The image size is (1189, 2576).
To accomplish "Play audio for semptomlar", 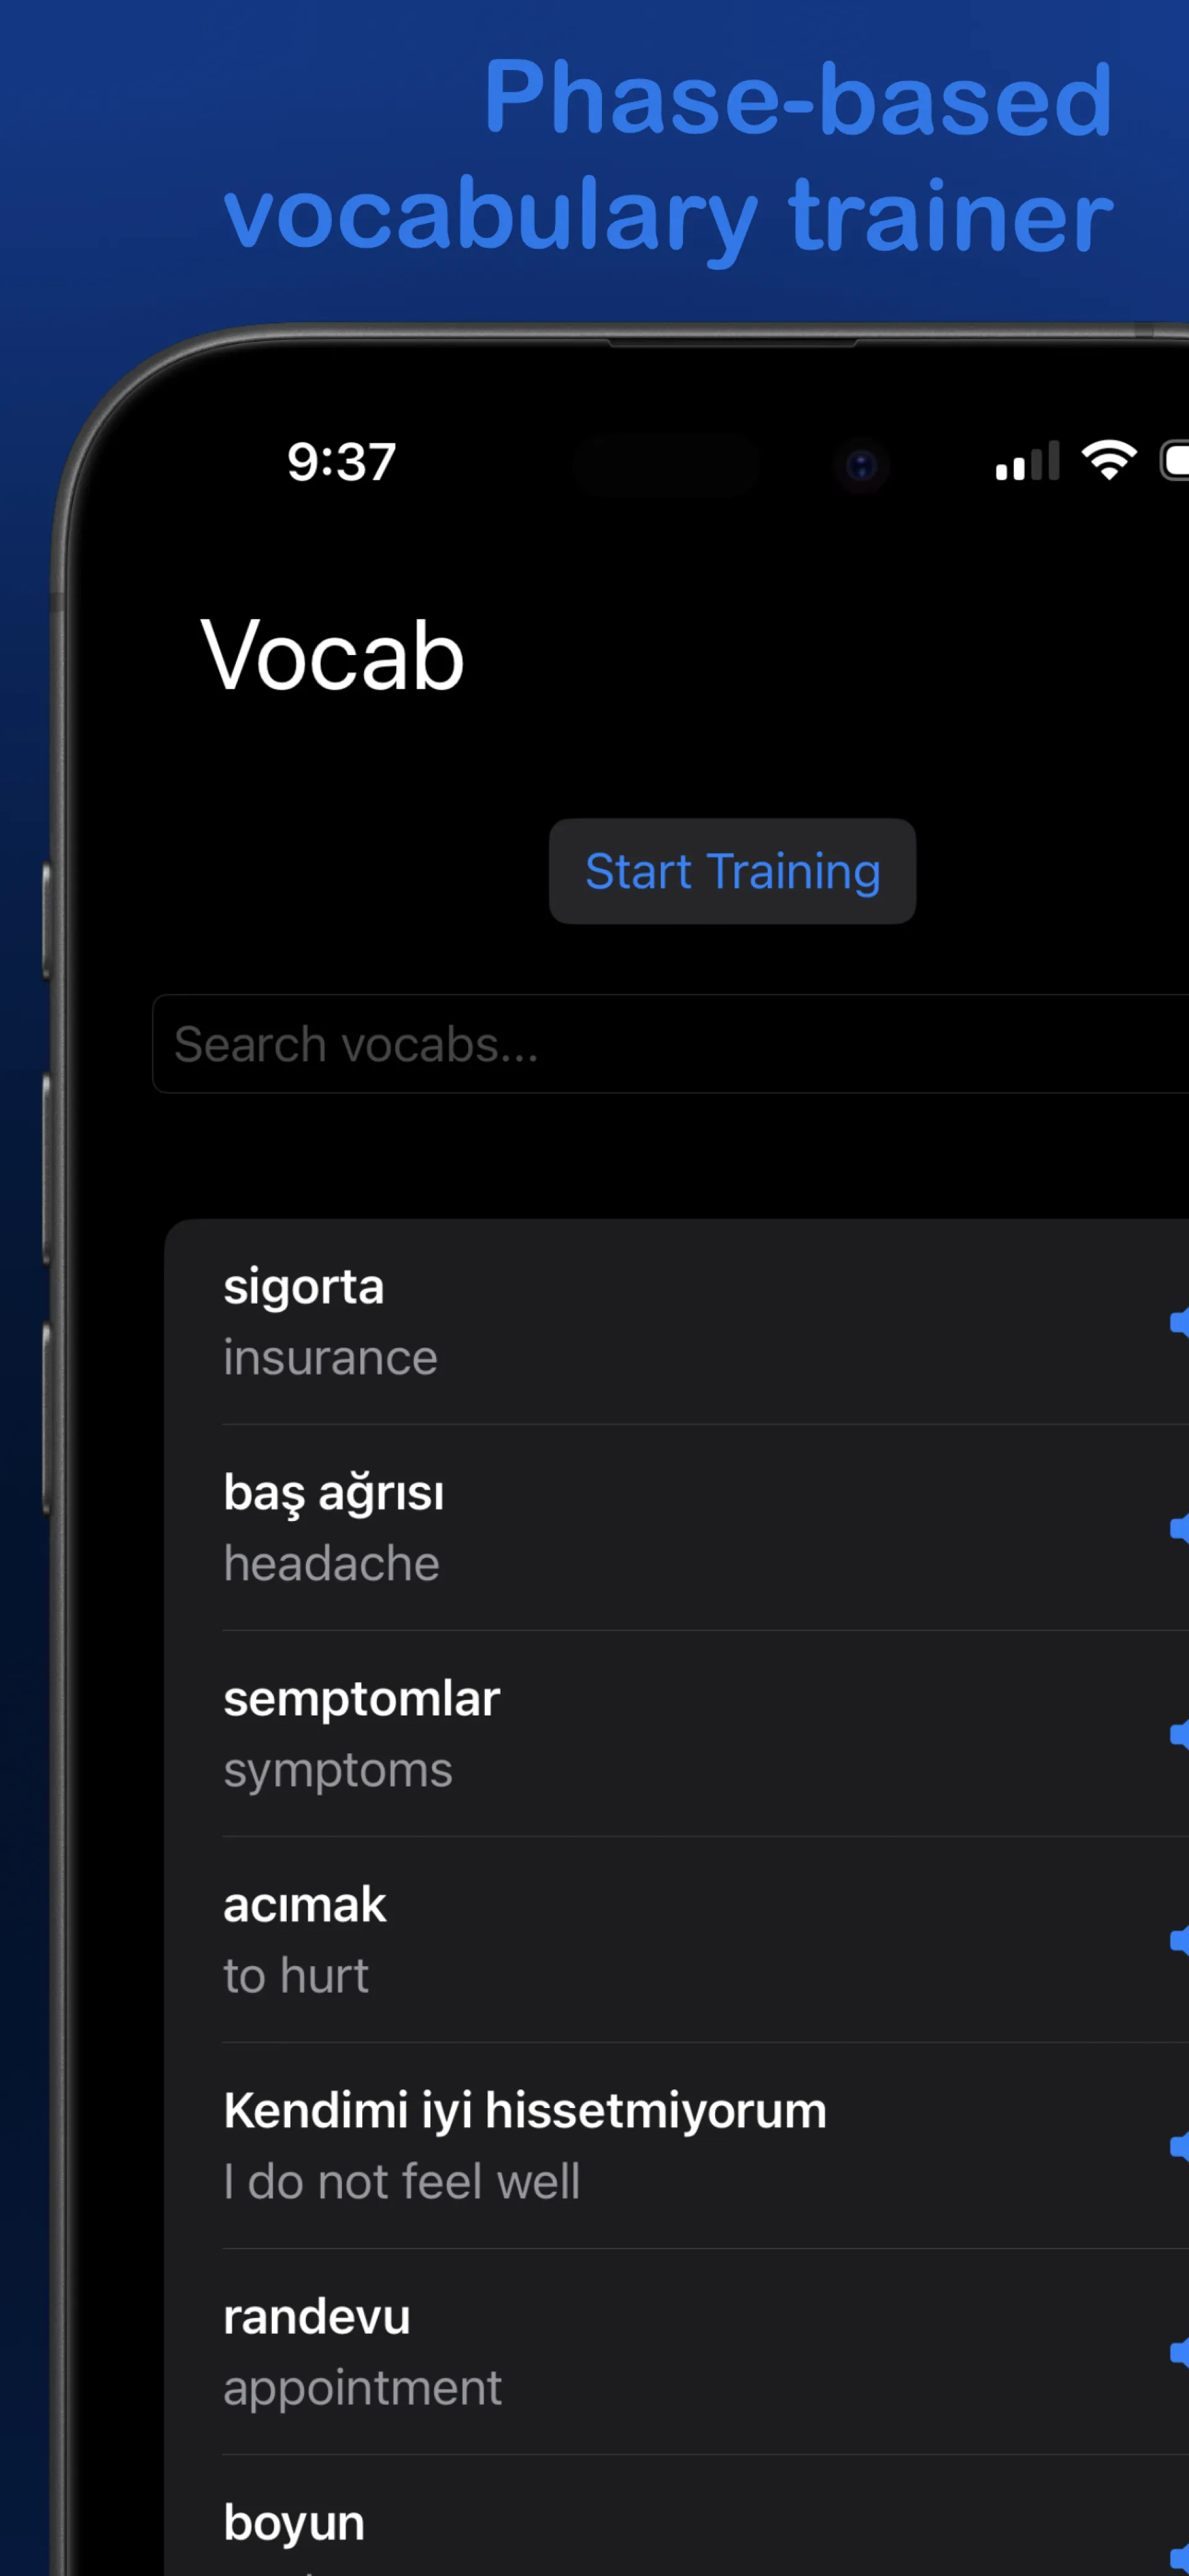I will pyautogui.click(x=1179, y=1734).
